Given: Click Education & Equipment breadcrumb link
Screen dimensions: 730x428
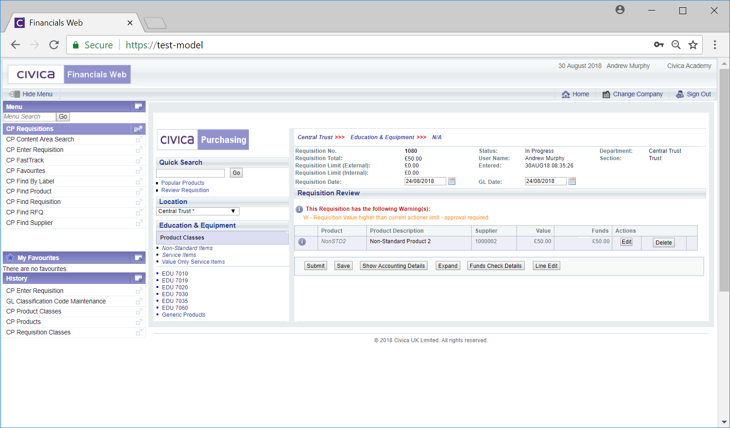Looking at the screenshot, I should click(x=382, y=137).
